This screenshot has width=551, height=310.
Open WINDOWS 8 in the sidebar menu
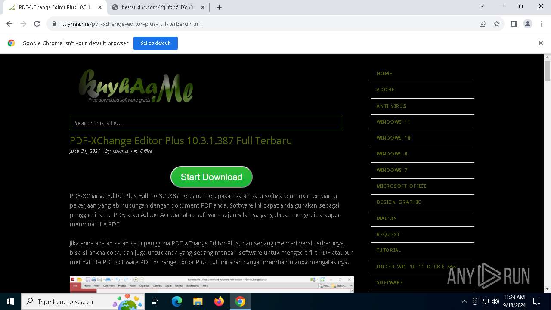coord(392,154)
